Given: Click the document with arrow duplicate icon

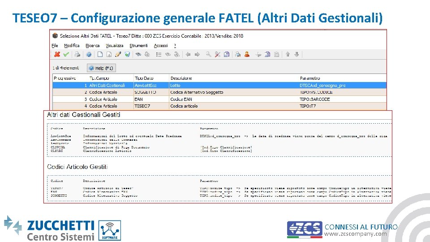Looking at the screenshot, I should (109, 54).
